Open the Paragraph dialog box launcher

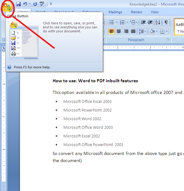click(168, 39)
